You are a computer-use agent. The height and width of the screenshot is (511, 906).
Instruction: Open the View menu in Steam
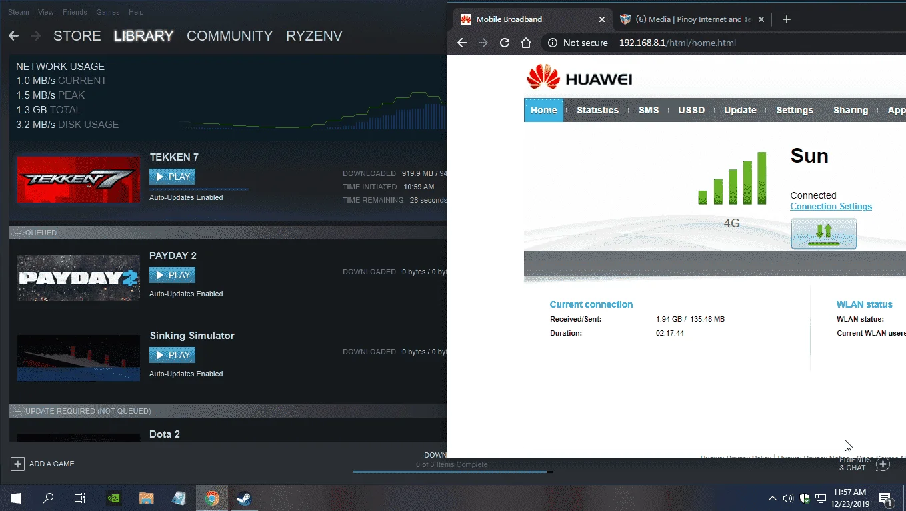[46, 12]
